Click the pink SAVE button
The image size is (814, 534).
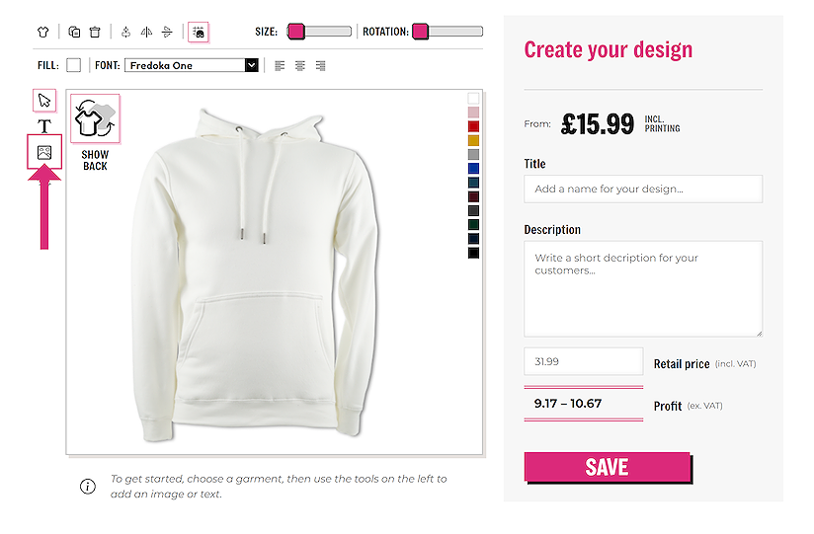click(x=607, y=467)
